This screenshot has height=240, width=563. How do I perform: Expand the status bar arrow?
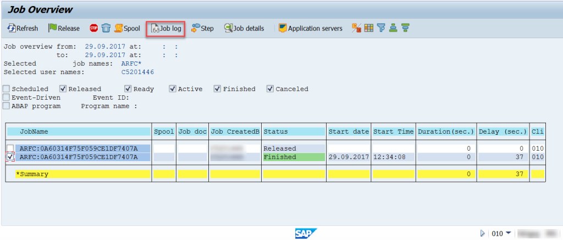click(483, 233)
